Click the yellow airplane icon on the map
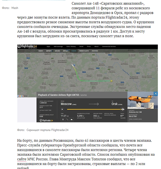The width and height of the screenshot is (161, 169). point(111,81)
